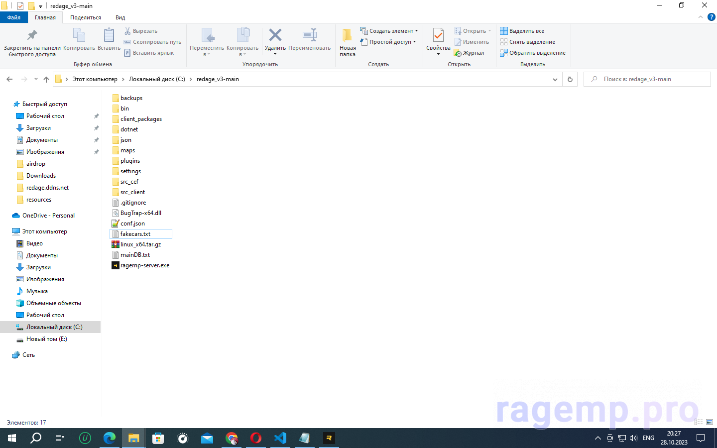Viewport: 717px width, 448px height.
Task: Open the Файл (File) menu
Action: coord(14,17)
